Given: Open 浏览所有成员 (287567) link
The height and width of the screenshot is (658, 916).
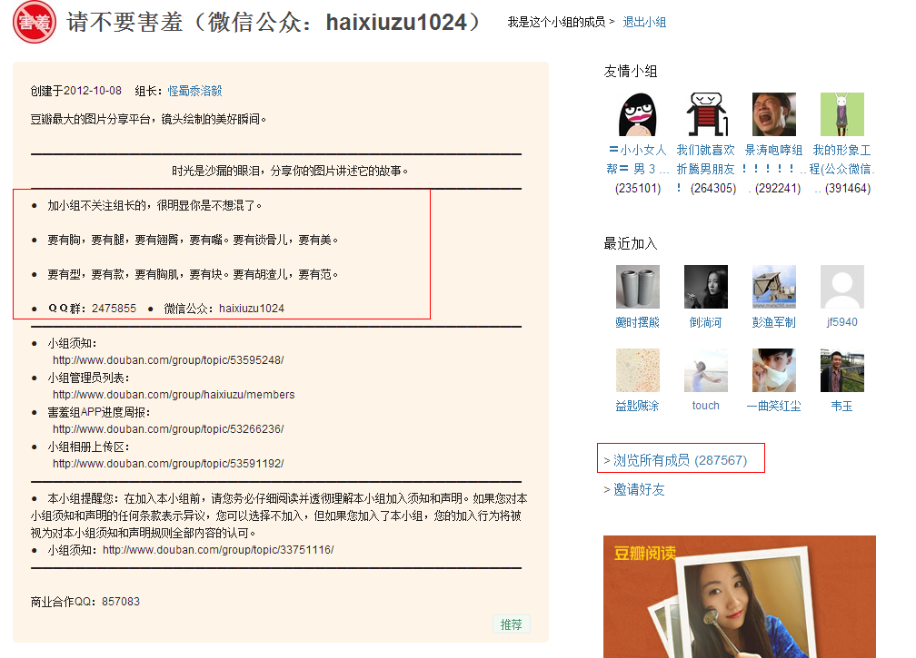Looking at the screenshot, I should pos(680,460).
